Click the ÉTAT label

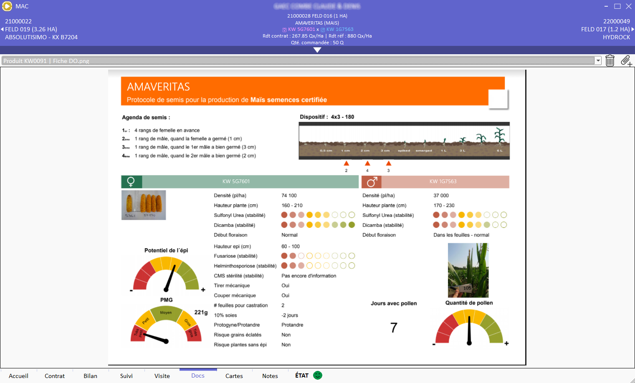302,375
